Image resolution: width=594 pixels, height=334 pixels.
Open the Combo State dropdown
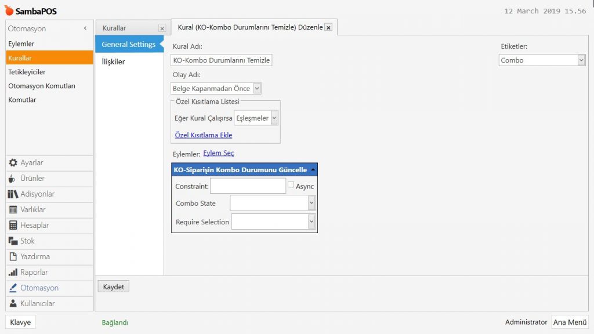click(312, 204)
